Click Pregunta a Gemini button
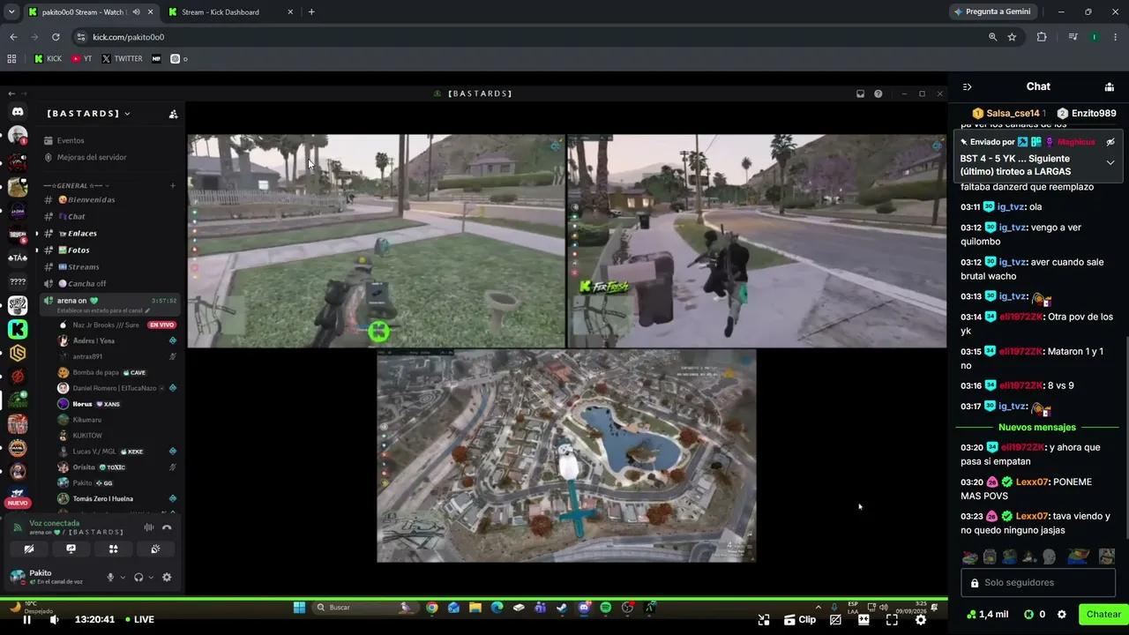The width and height of the screenshot is (1129, 635). pyautogui.click(x=991, y=12)
